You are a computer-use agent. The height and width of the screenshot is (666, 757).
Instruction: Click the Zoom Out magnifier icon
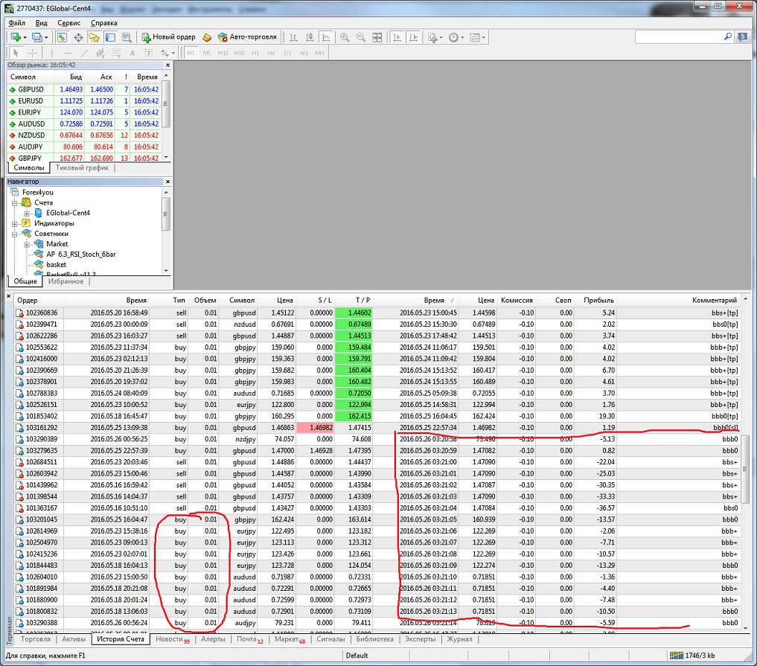tap(361, 37)
